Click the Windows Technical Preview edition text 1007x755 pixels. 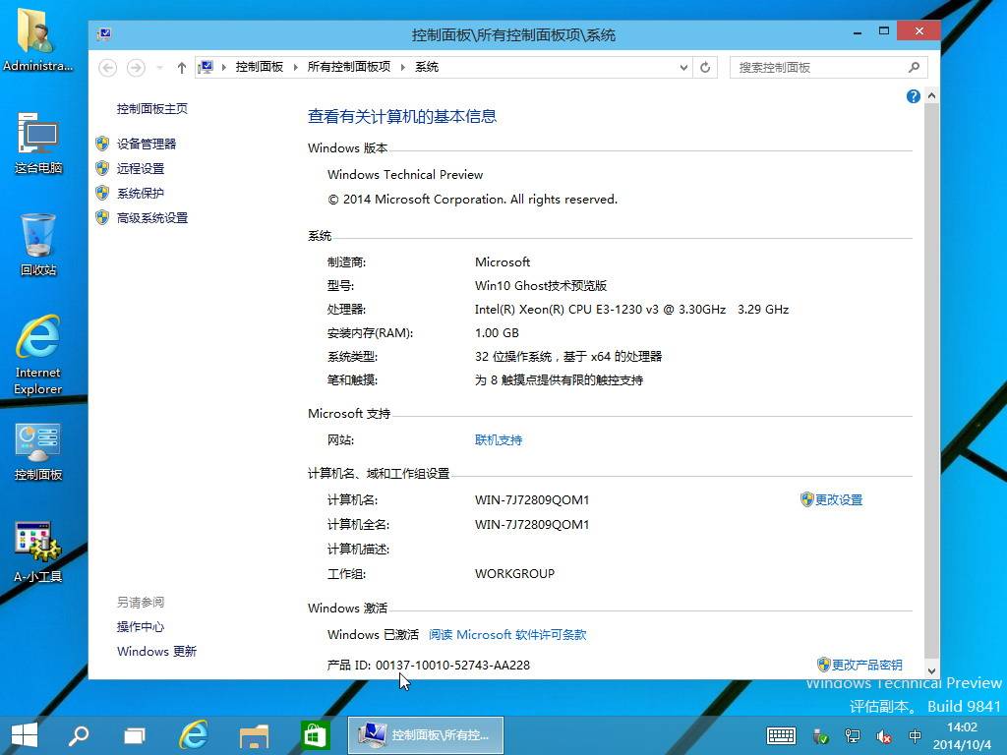click(404, 175)
